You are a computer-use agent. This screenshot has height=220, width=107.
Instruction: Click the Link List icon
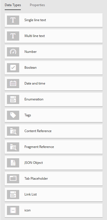(13, 194)
